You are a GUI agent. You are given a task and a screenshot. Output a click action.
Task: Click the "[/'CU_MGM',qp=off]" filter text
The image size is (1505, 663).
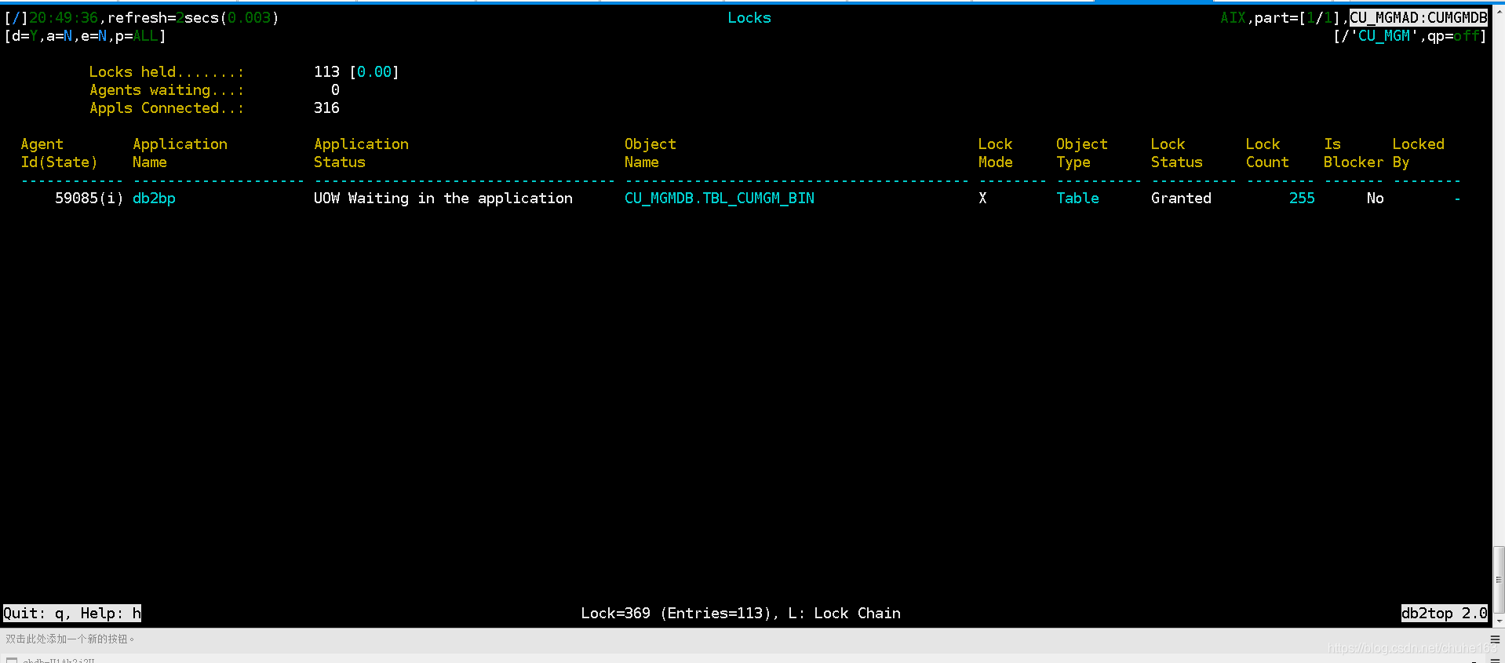[1409, 36]
